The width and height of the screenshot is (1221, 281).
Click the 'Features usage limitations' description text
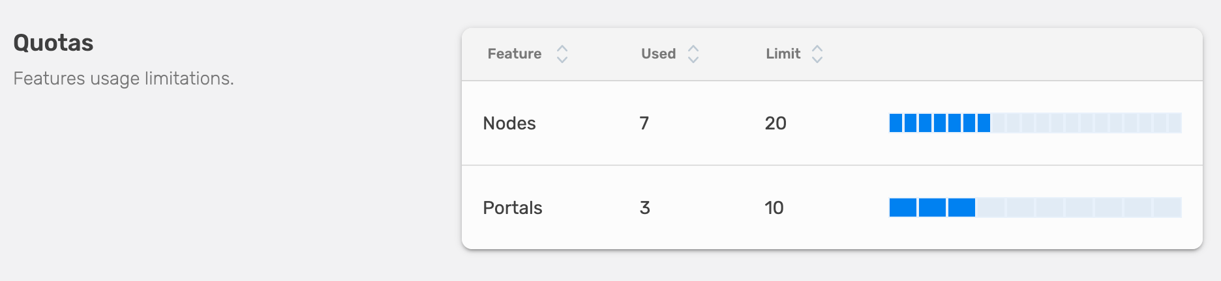pos(123,79)
